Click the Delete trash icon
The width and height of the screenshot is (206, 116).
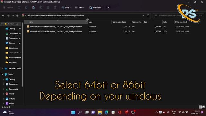[x=55, y=8]
